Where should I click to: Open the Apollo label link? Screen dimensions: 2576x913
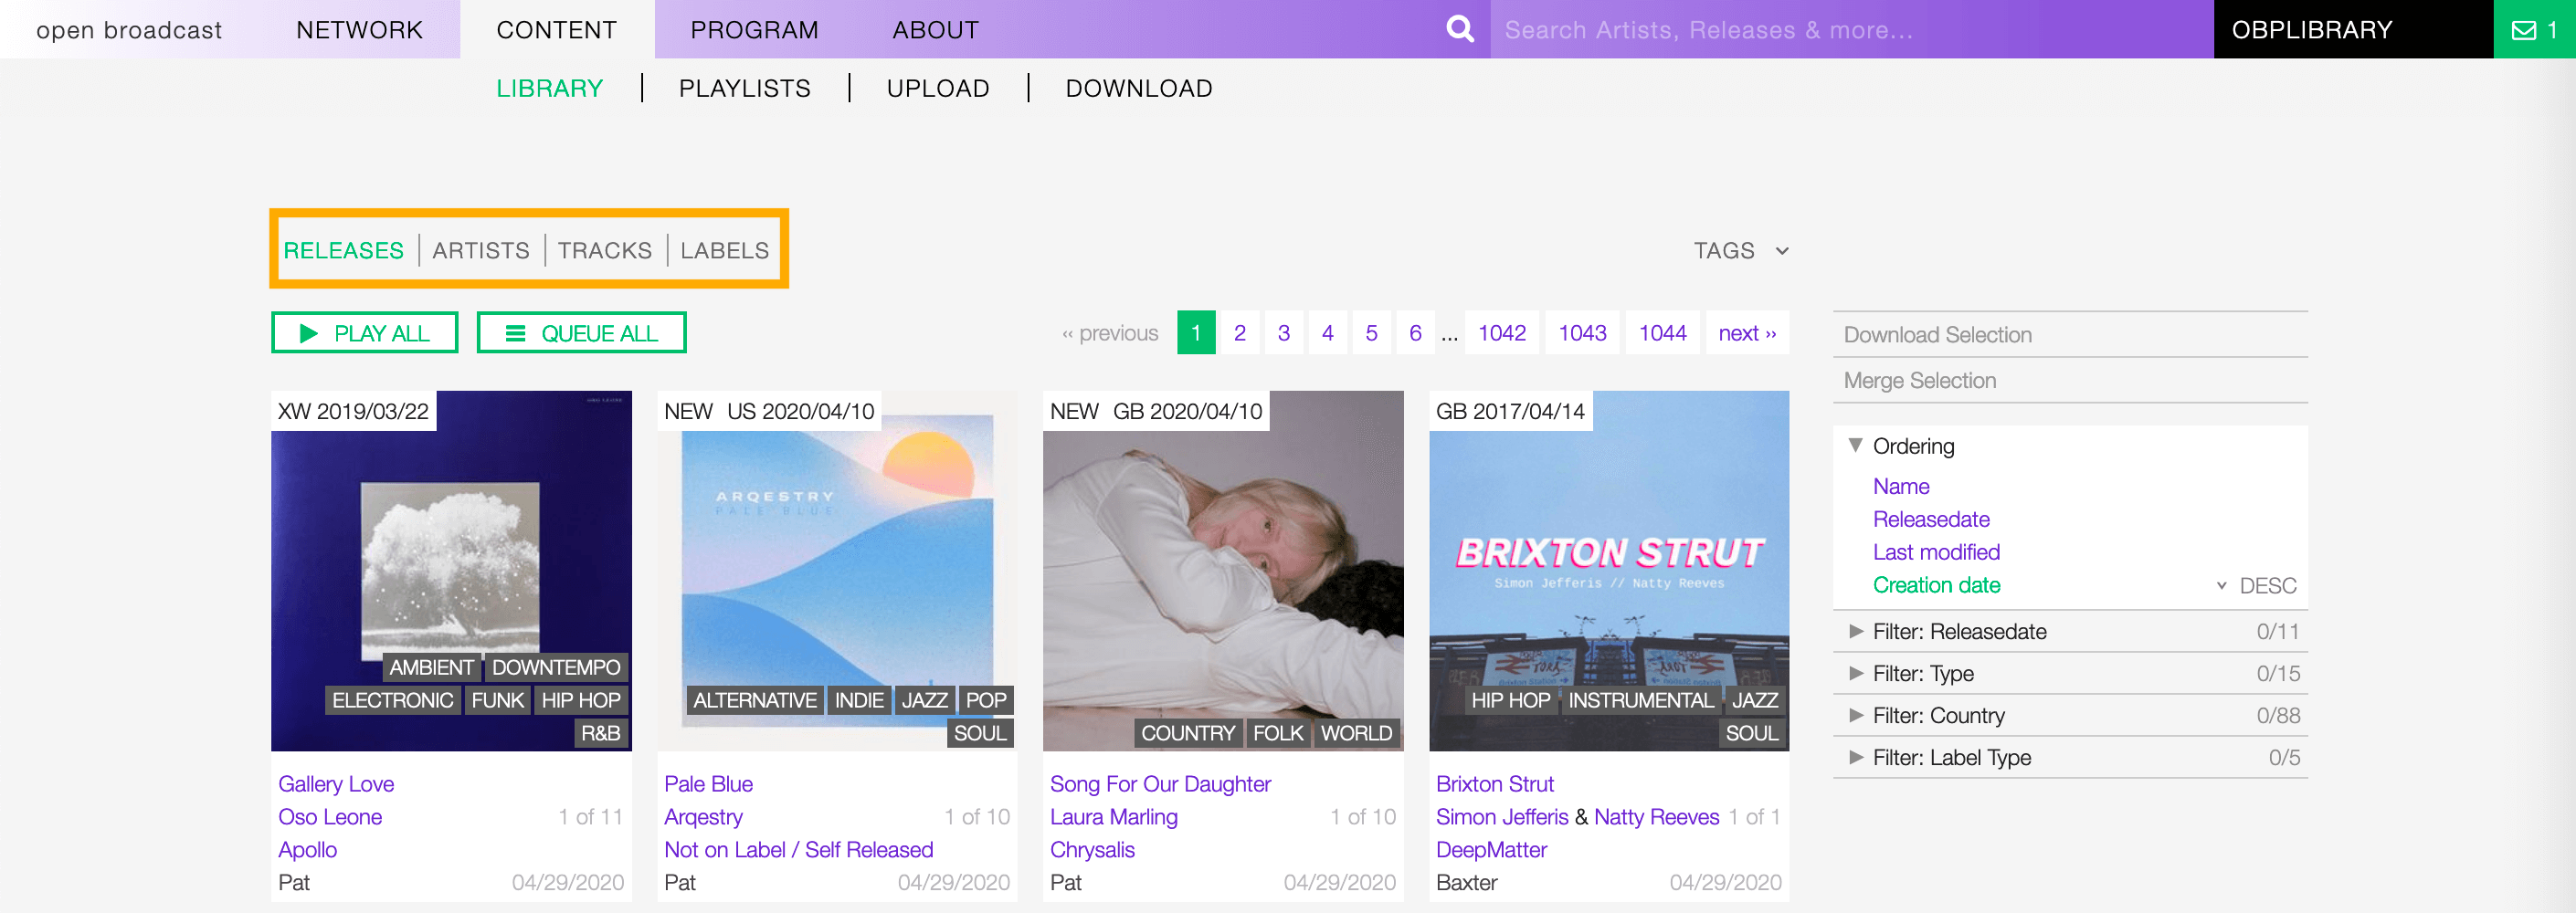(308, 850)
